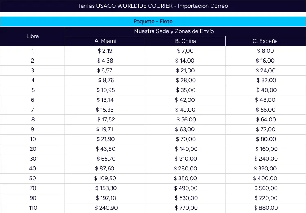The width and height of the screenshot is (306, 213).
Task: Select the Paquete - Flete header bar
Action: (153, 22)
